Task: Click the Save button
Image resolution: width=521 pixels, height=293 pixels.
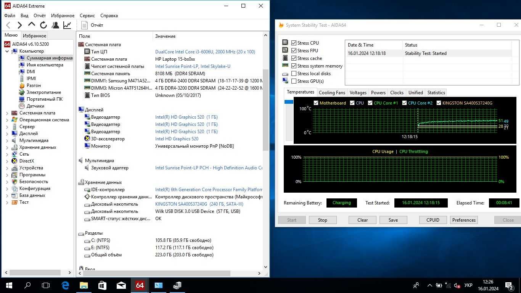Action: coord(393,220)
